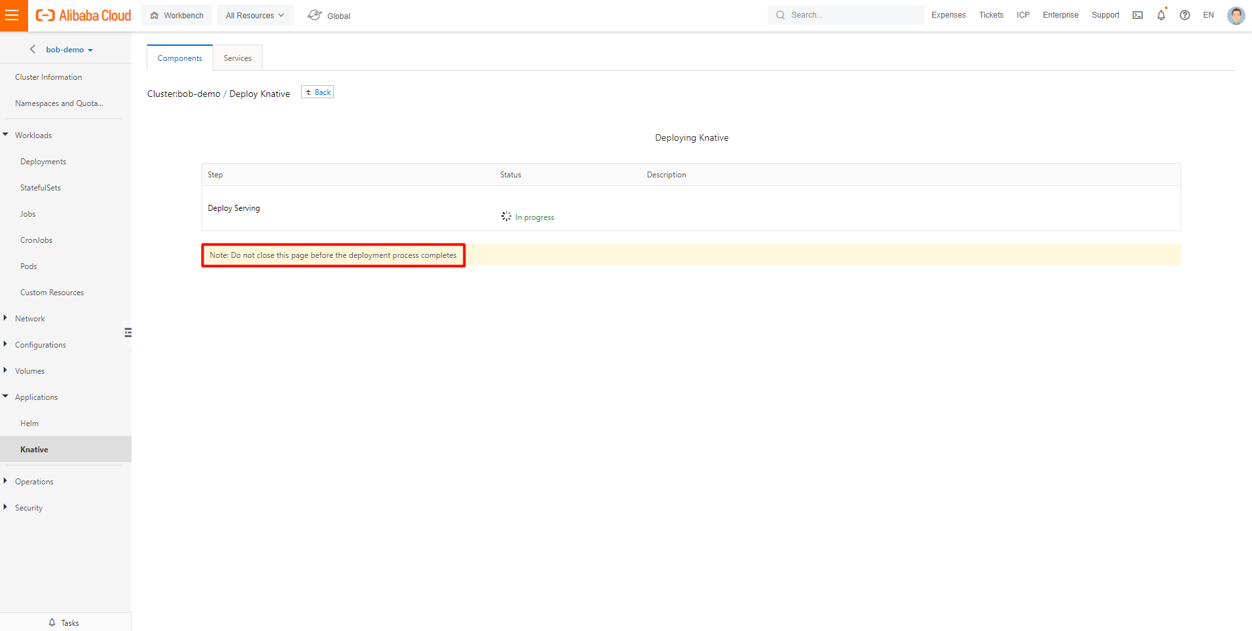Switch language with the EN button
The image size is (1252, 631).
click(1208, 15)
